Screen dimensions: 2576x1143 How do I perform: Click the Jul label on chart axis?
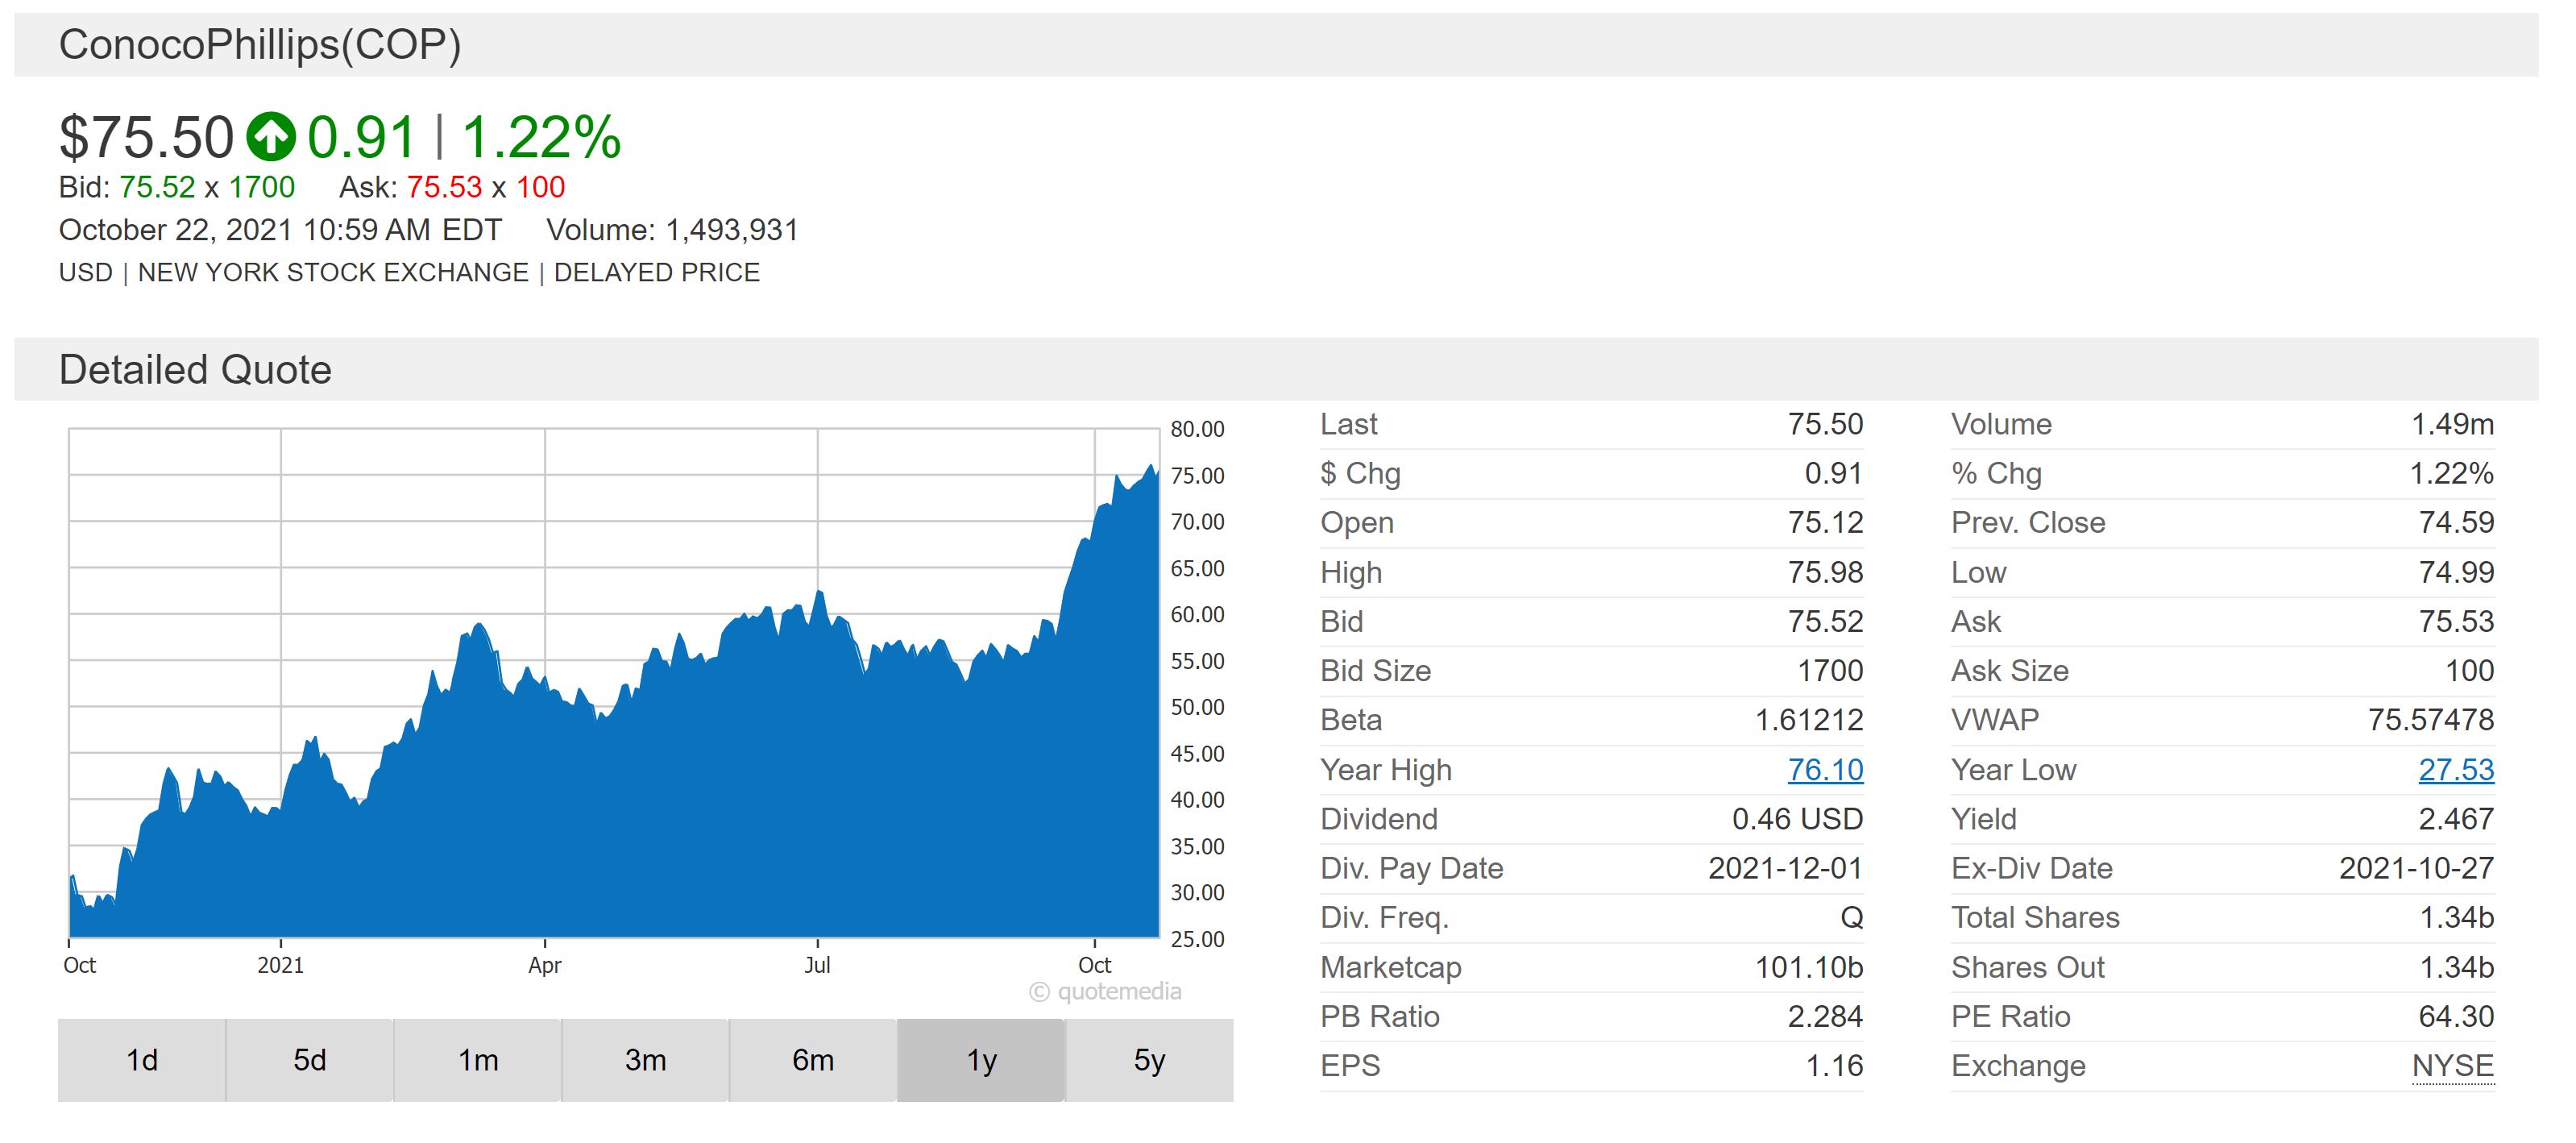[817, 965]
